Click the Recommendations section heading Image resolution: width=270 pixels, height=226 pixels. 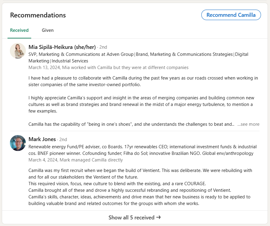point(38,15)
